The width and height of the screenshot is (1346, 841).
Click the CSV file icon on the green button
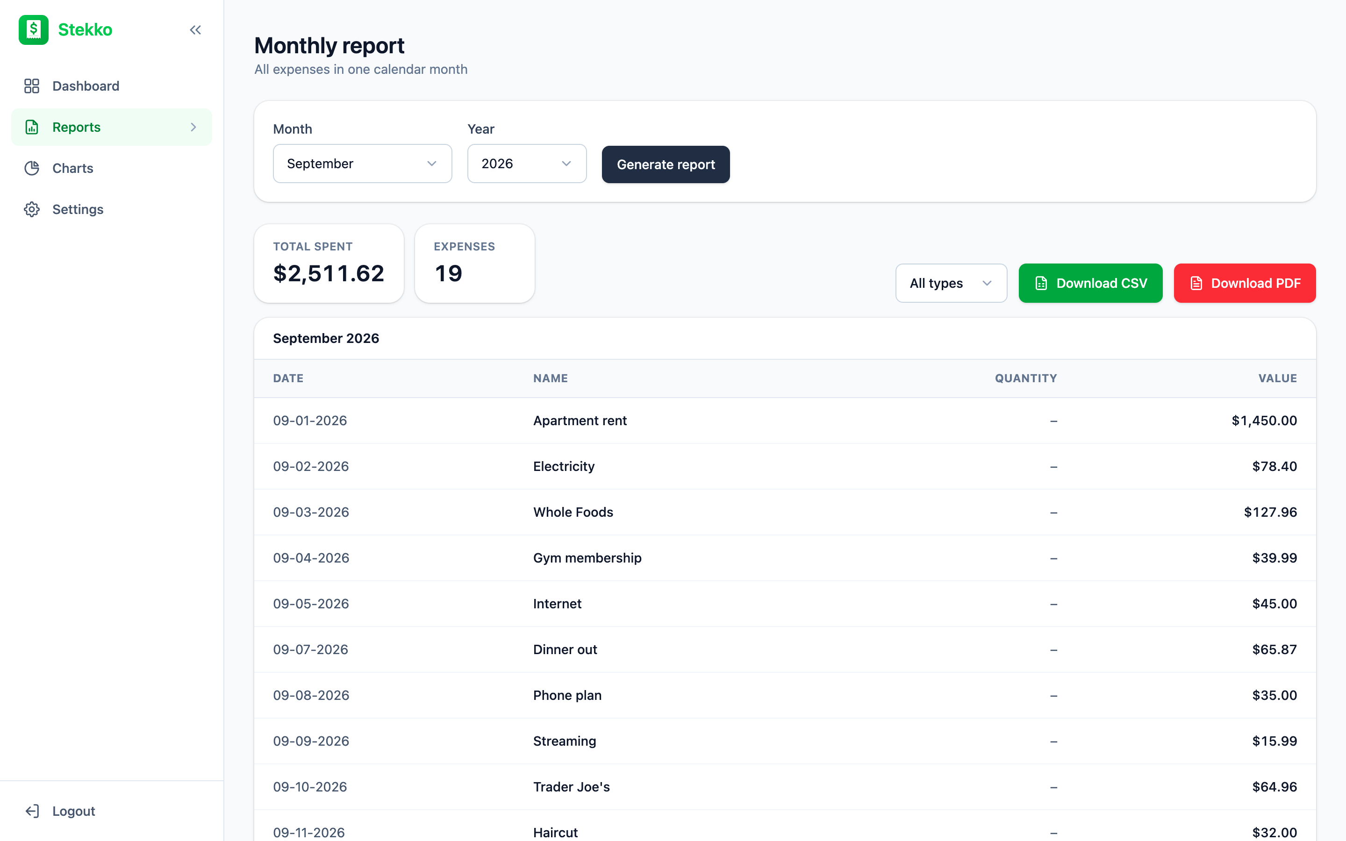tap(1041, 283)
